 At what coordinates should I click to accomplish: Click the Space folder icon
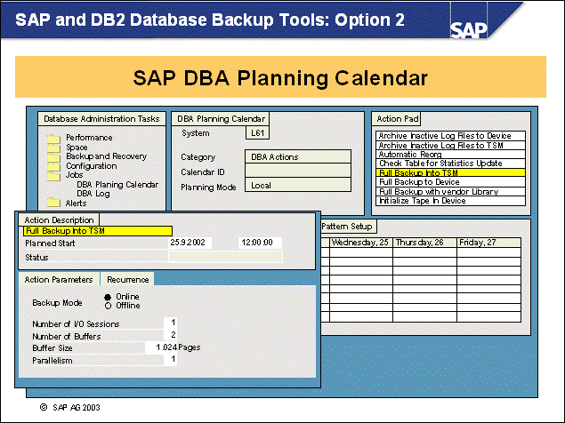(x=53, y=147)
